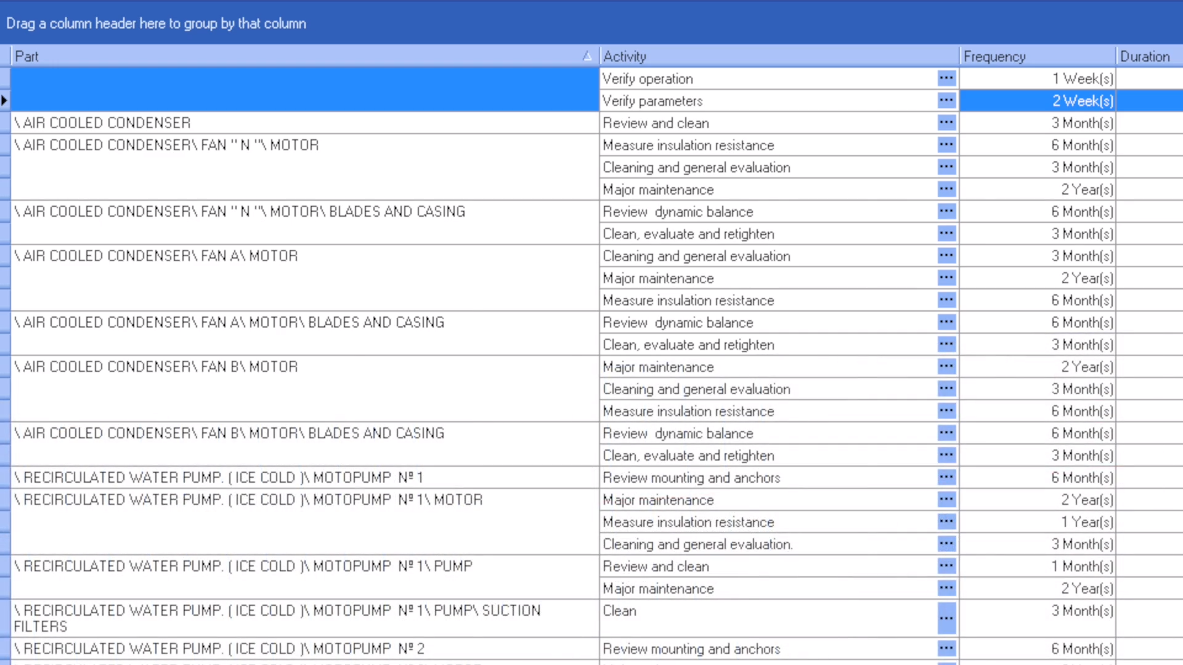Open the ellipsis editor for Clean activity
The width and height of the screenshot is (1183, 665).
pyautogui.click(x=946, y=618)
